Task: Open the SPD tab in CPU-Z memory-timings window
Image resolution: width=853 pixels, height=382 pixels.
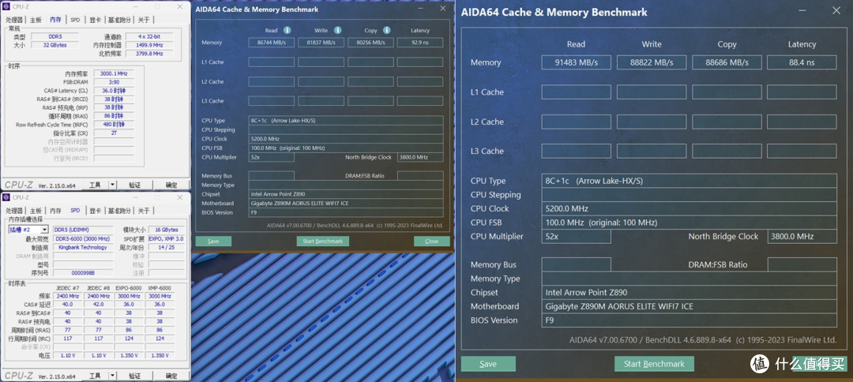Action: coord(75,20)
